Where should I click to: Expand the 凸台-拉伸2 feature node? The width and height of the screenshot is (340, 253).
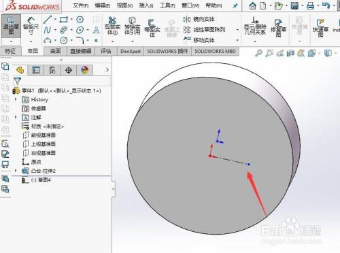pyautogui.click(x=16, y=171)
